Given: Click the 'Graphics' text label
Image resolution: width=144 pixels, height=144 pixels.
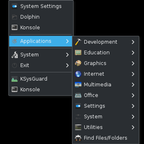Looking at the screenshot, I should [x=95, y=63].
